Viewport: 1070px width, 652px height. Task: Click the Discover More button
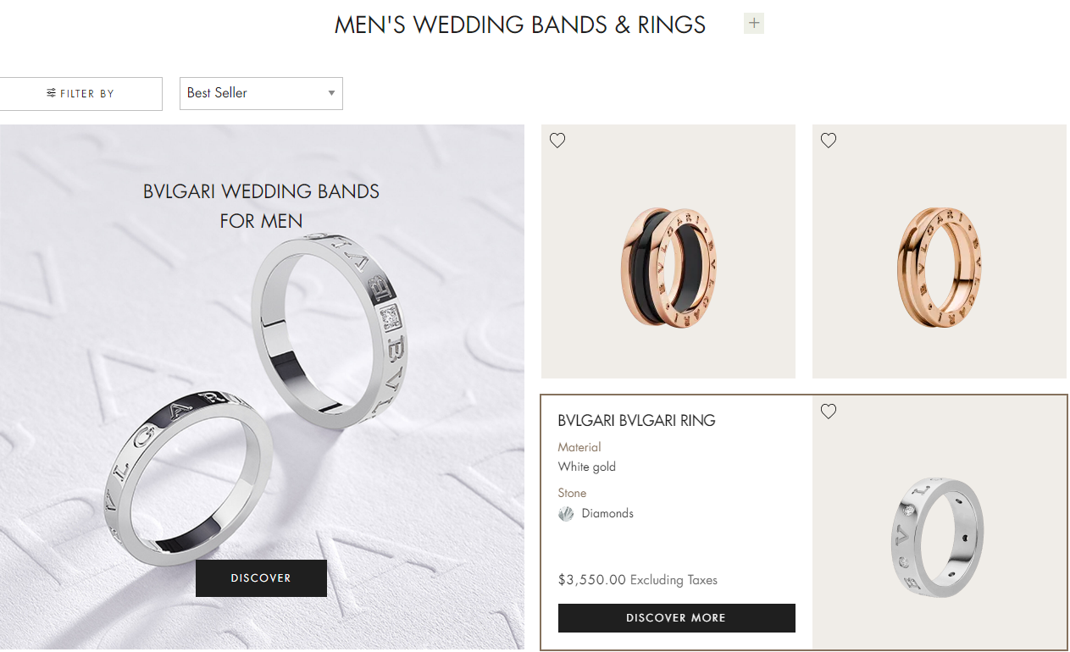coord(676,618)
